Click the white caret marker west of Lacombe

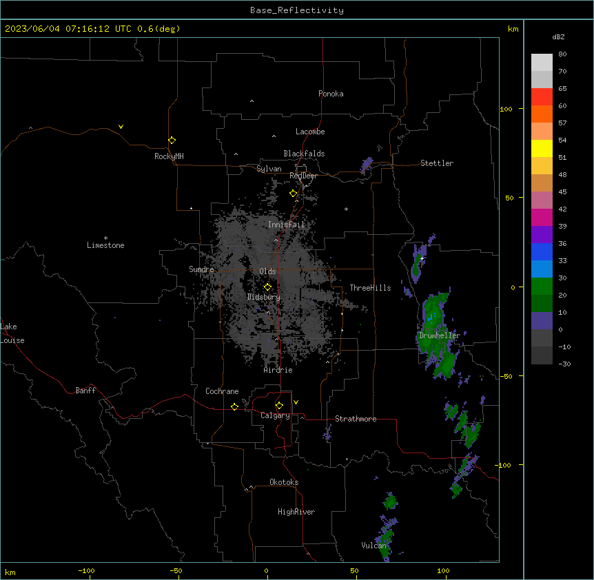pos(274,136)
